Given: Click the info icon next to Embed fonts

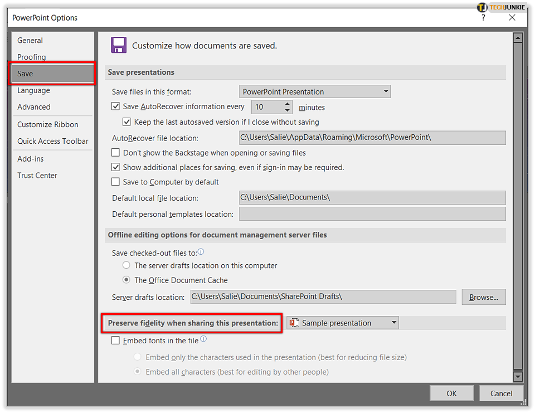Looking at the screenshot, I should click(x=203, y=339).
